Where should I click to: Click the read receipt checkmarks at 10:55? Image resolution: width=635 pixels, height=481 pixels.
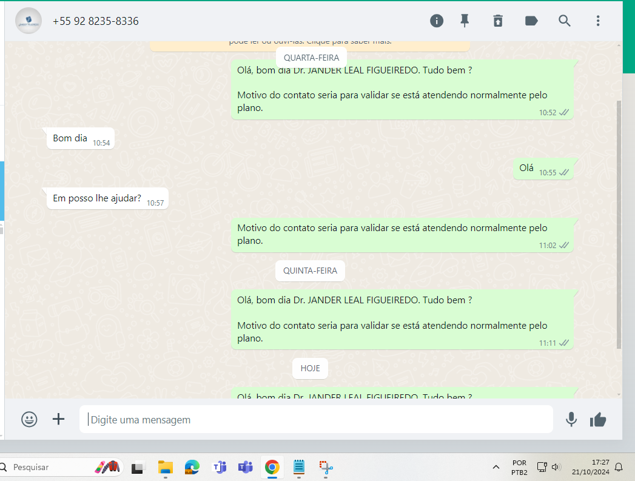tap(563, 172)
